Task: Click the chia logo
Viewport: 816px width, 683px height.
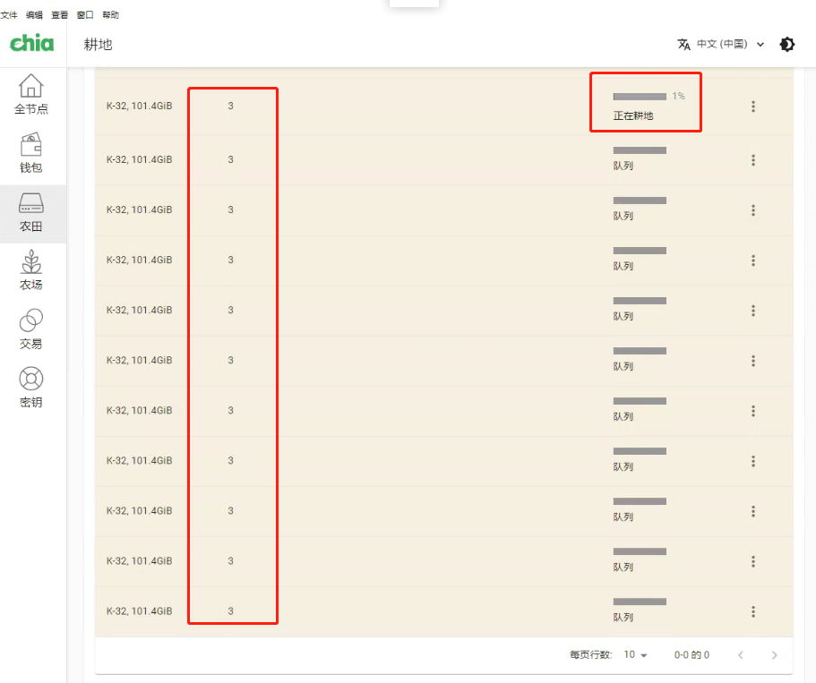Action: 31,43
